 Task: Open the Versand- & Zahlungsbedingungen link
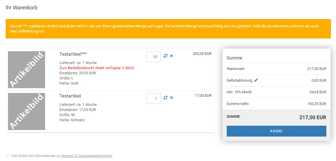click(x=87, y=156)
